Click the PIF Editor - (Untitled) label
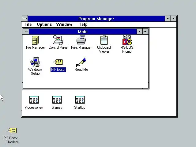 [12, 140]
